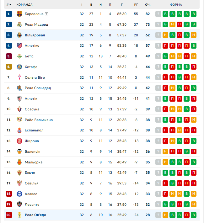Click the Sevilla club crest
Screen dimensions: 204x223
click(19, 183)
